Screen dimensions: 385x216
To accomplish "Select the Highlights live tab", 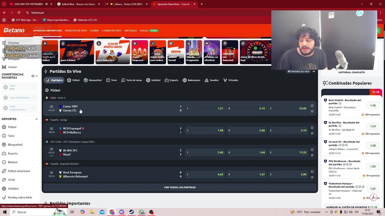I will (x=54, y=80).
